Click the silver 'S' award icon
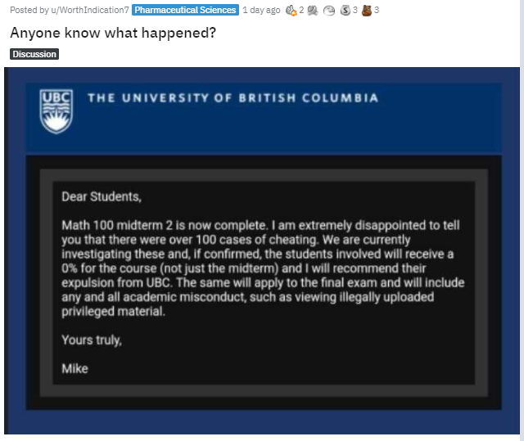Image resolution: width=524 pixels, height=441 pixels. pos(346,11)
